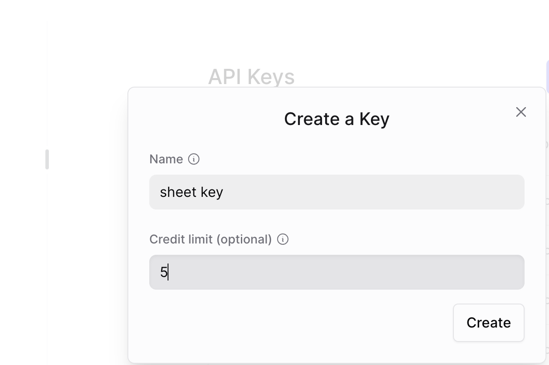The image size is (549, 365).
Task: Click the help icon for the optional credit limit
Action: coord(282,239)
